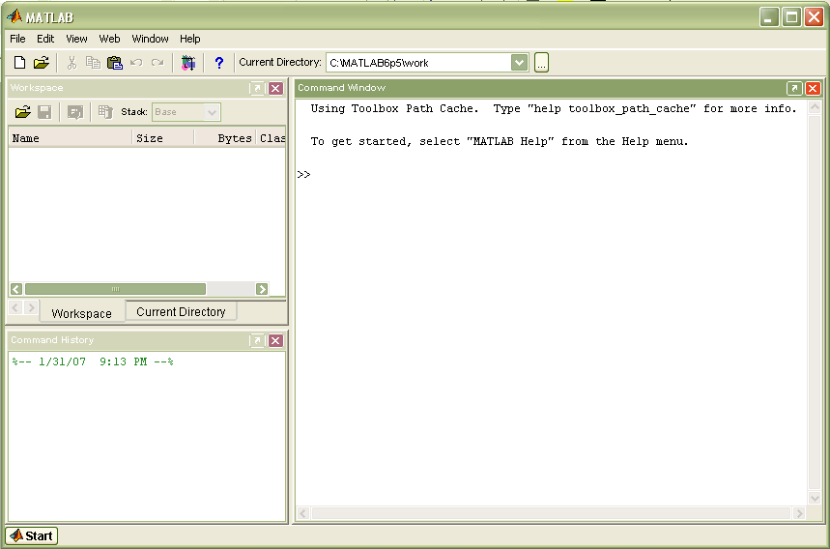Open the Edit menu
This screenshot has height=549, width=830.
[x=45, y=39]
